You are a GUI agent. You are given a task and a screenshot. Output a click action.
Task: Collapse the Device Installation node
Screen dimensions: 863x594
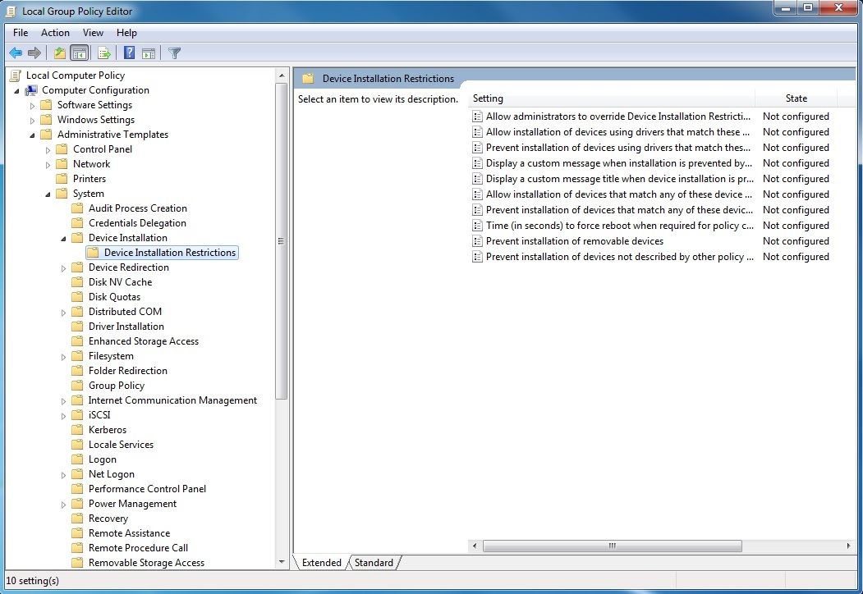[x=63, y=239]
